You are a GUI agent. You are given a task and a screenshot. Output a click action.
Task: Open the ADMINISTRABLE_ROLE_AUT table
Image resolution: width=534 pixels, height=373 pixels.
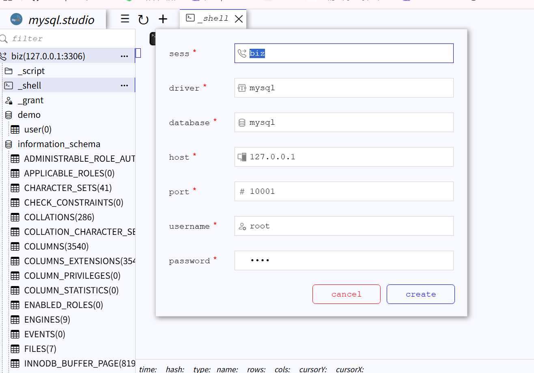[80, 158]
